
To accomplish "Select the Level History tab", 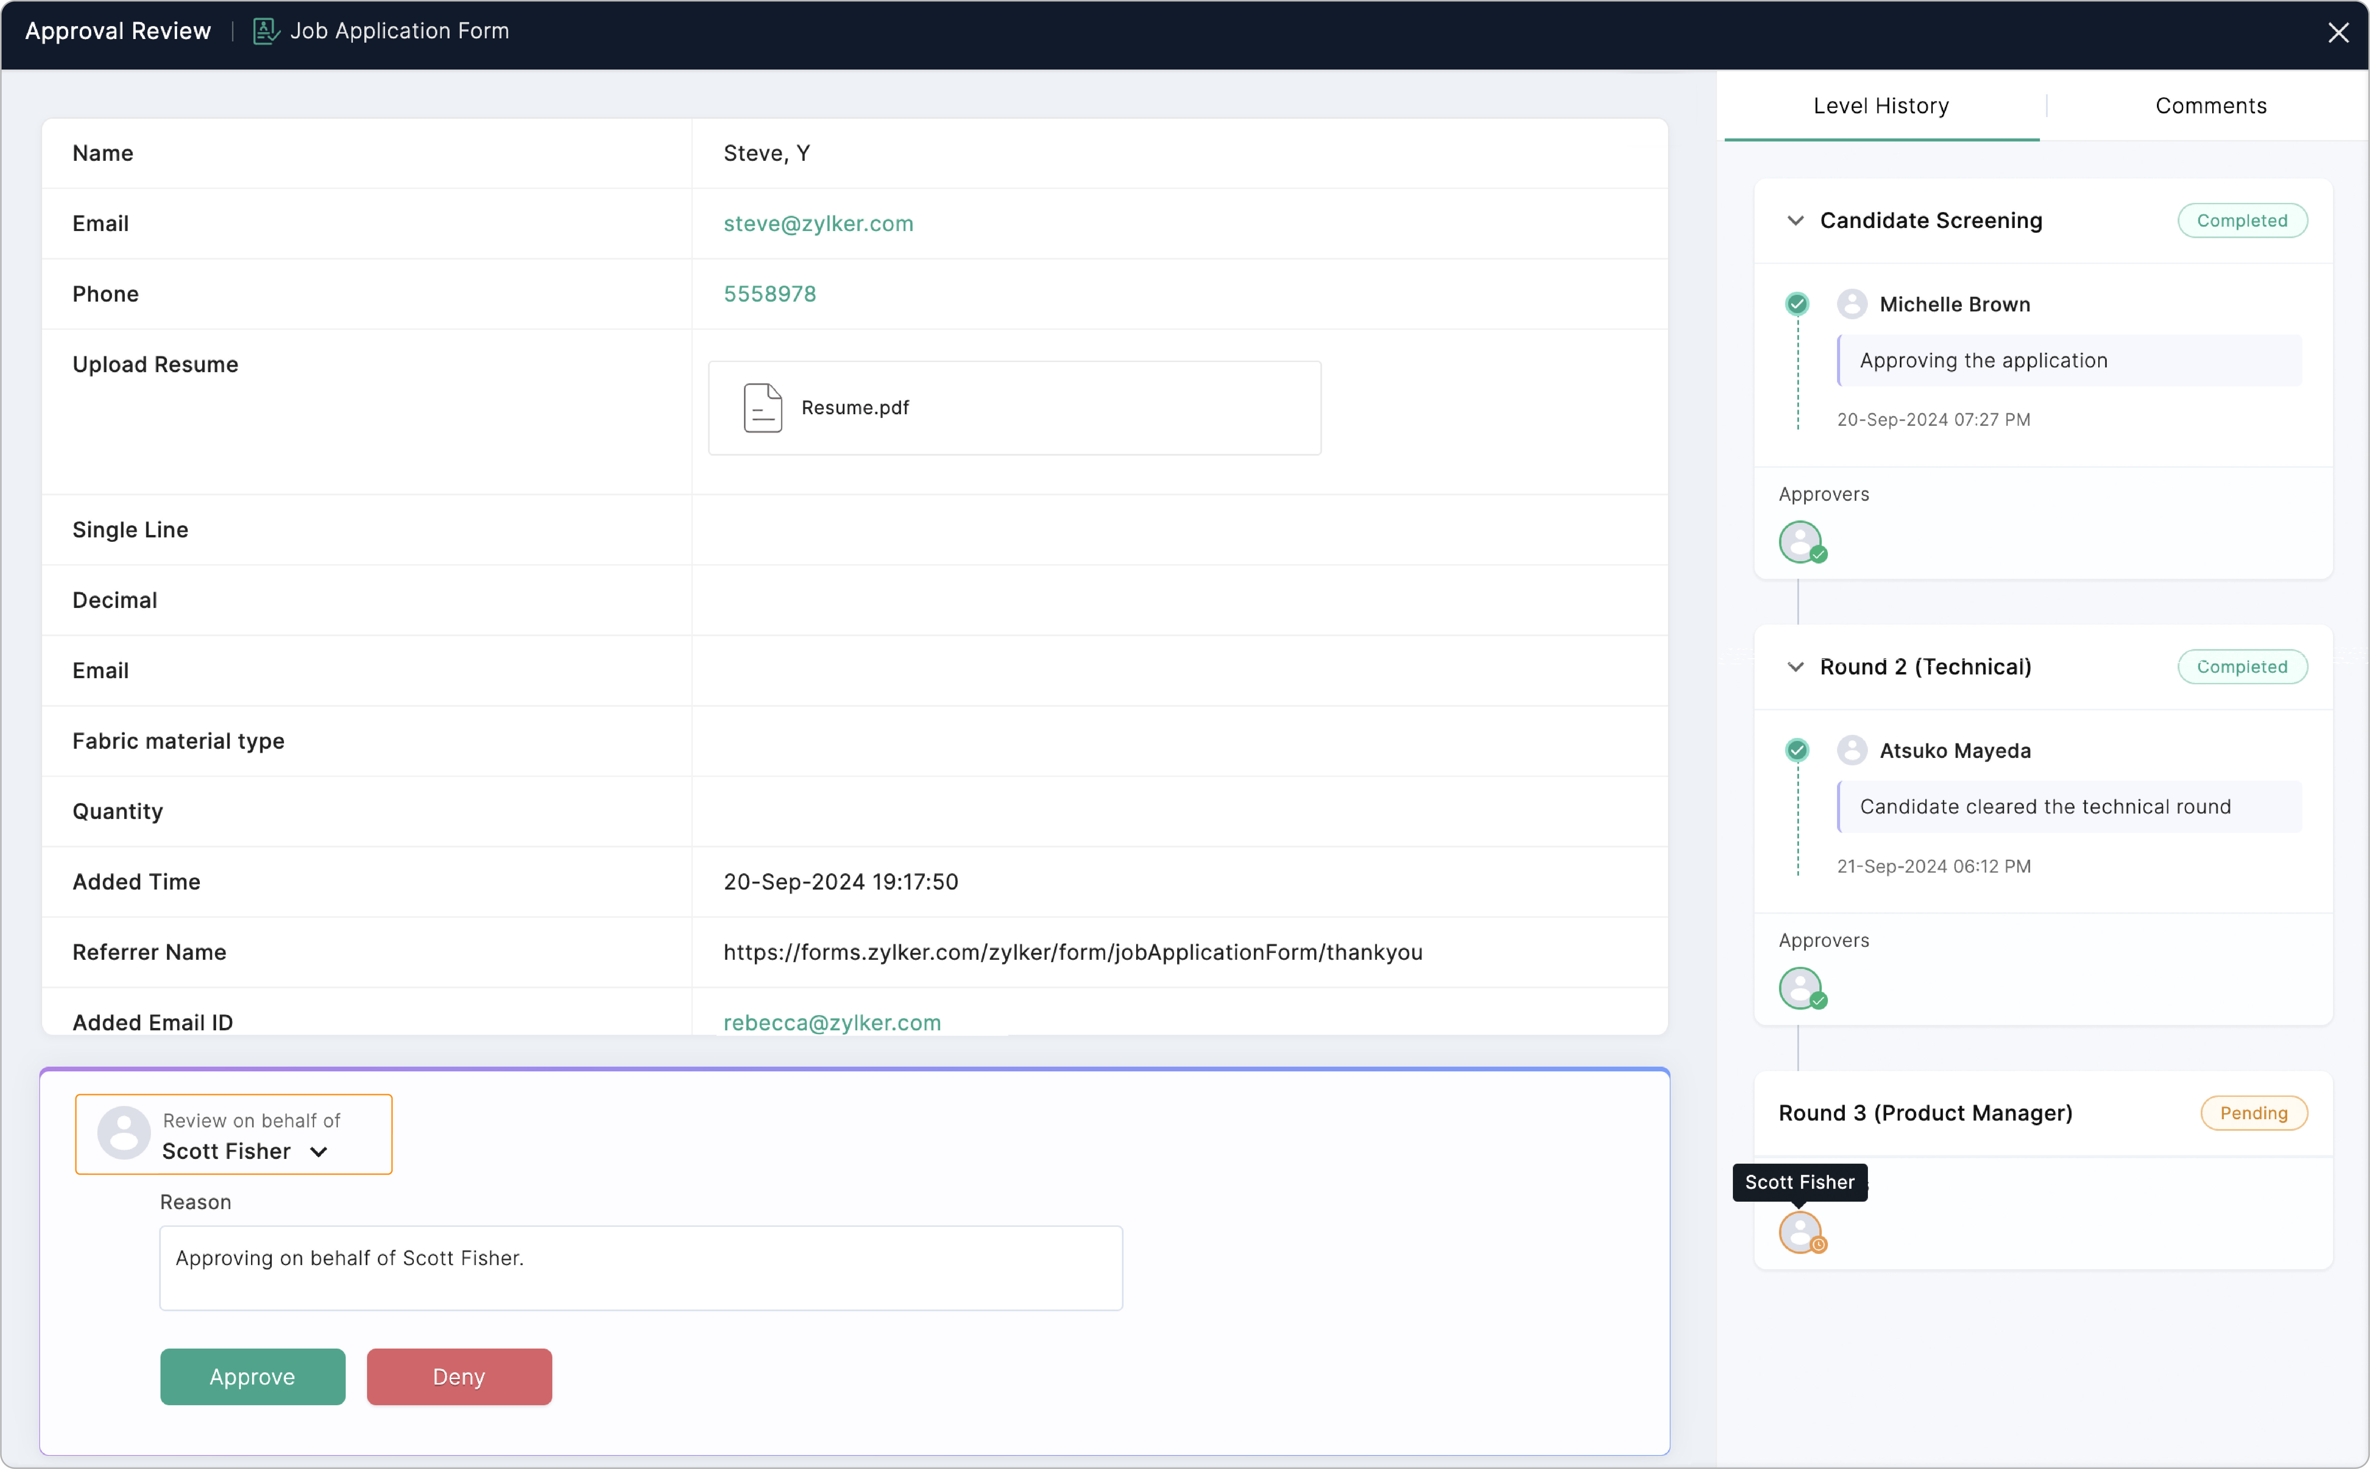I will 1880,106.
